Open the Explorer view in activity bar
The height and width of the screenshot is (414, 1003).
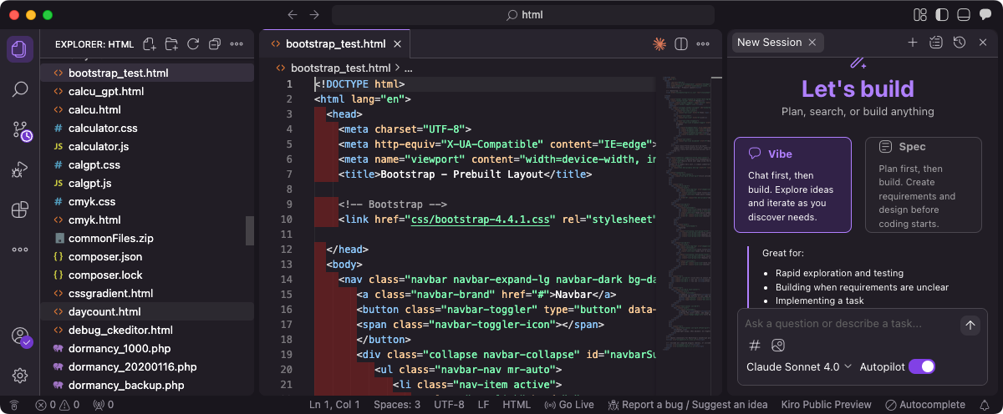point(20,48)
